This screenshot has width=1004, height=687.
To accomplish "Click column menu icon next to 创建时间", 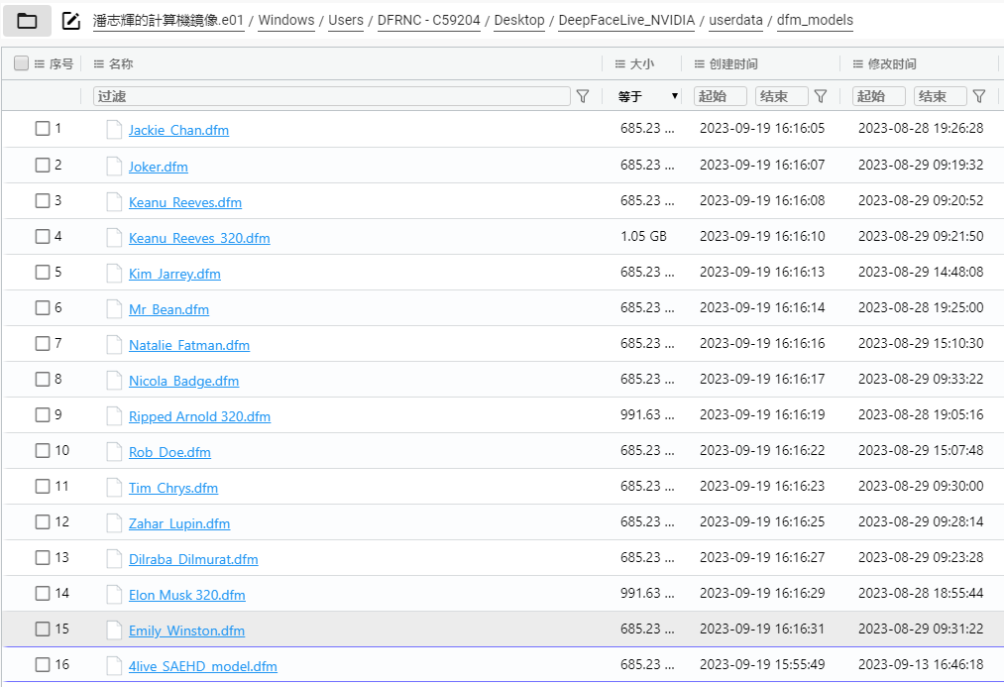I will click(x=699, y=64).
